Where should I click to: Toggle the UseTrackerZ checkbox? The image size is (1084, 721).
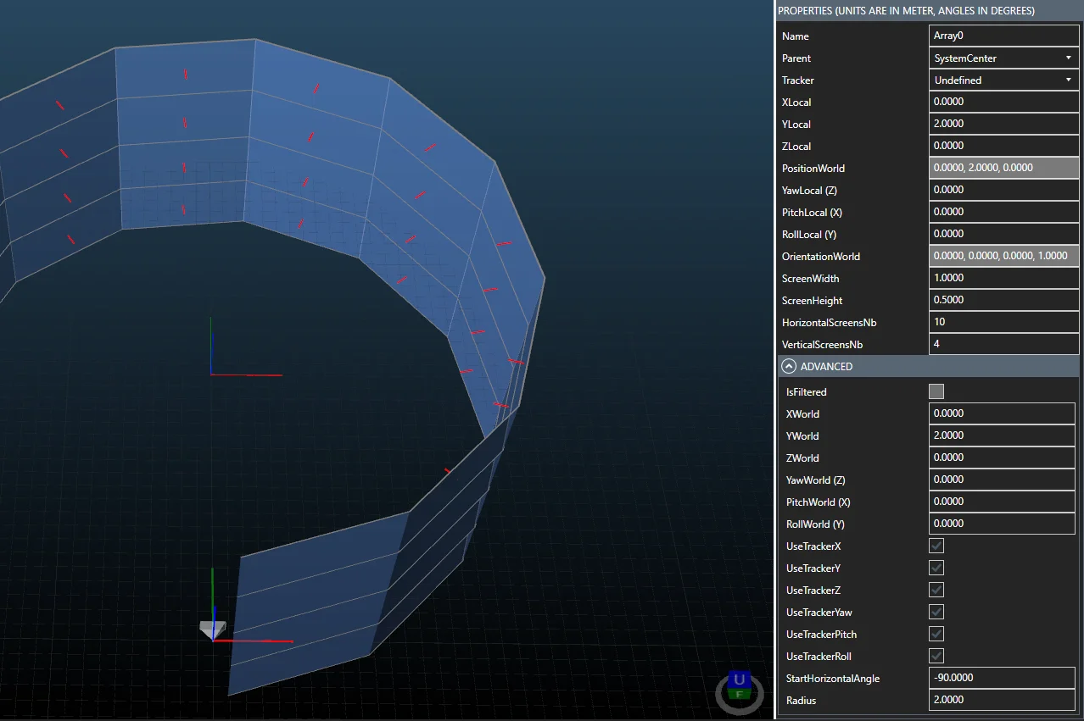coord(936,590)
